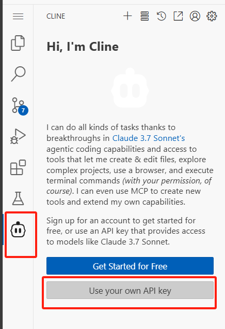Open the Explorer view
This screenshot has width=225, height=329.
(x=18, y=43)
